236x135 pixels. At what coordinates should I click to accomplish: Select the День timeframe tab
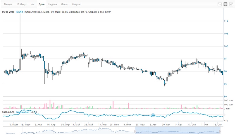coord(42,4)
